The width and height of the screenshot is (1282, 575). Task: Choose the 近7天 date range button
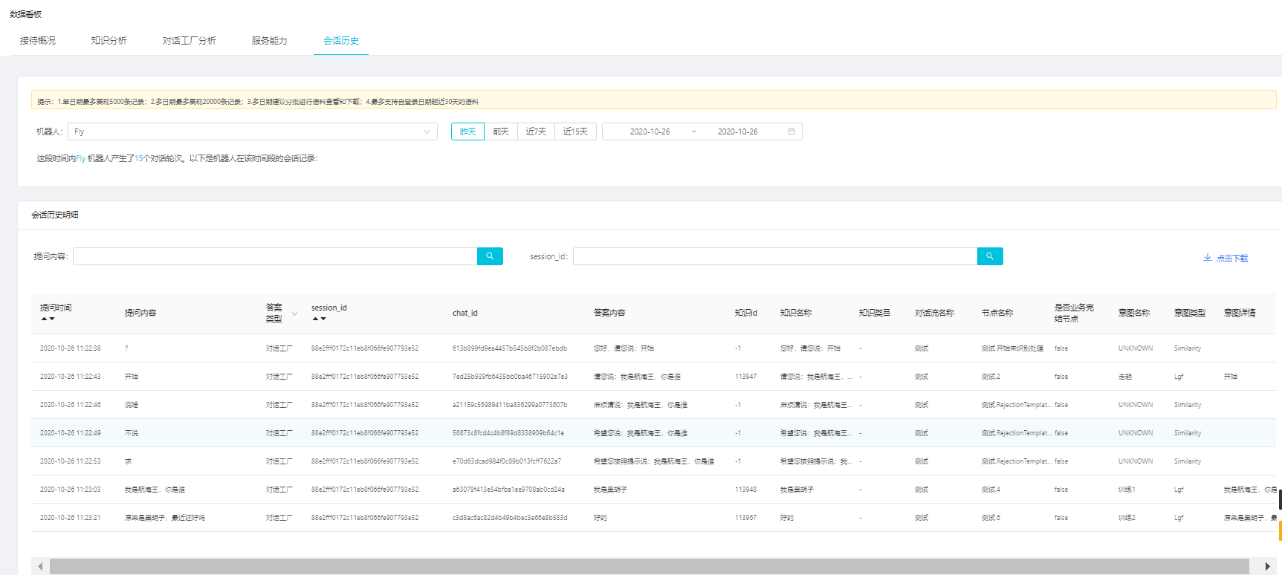[536, 131]
